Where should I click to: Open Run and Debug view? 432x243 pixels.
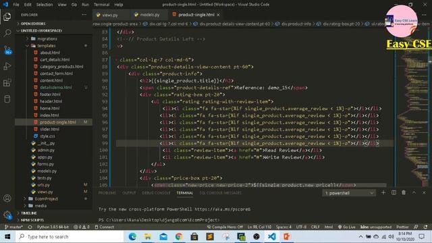point(7,66)
